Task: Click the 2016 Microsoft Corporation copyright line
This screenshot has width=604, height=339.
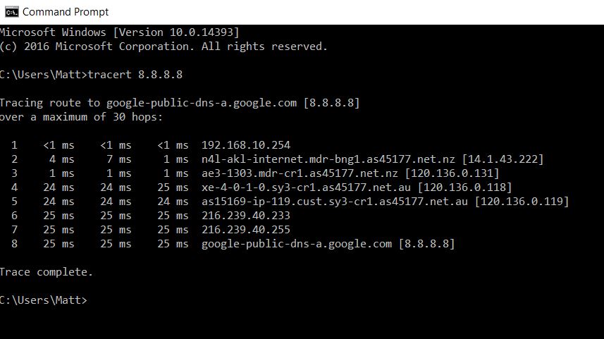Action: point(164,47)
